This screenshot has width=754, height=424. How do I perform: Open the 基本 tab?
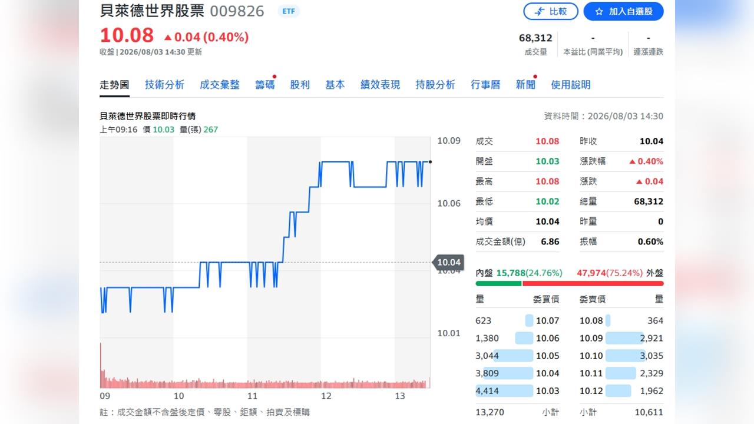(x=335, y=85)
